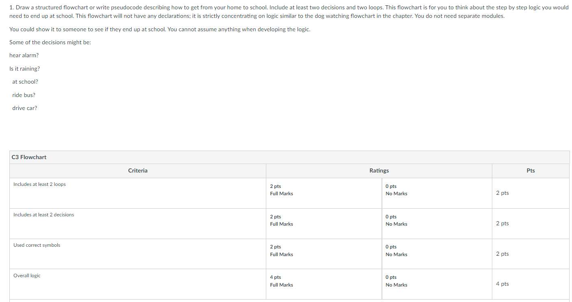572x302 pixels.
Task: Click the 'ride bus?' line
Action: pos(24,95)
